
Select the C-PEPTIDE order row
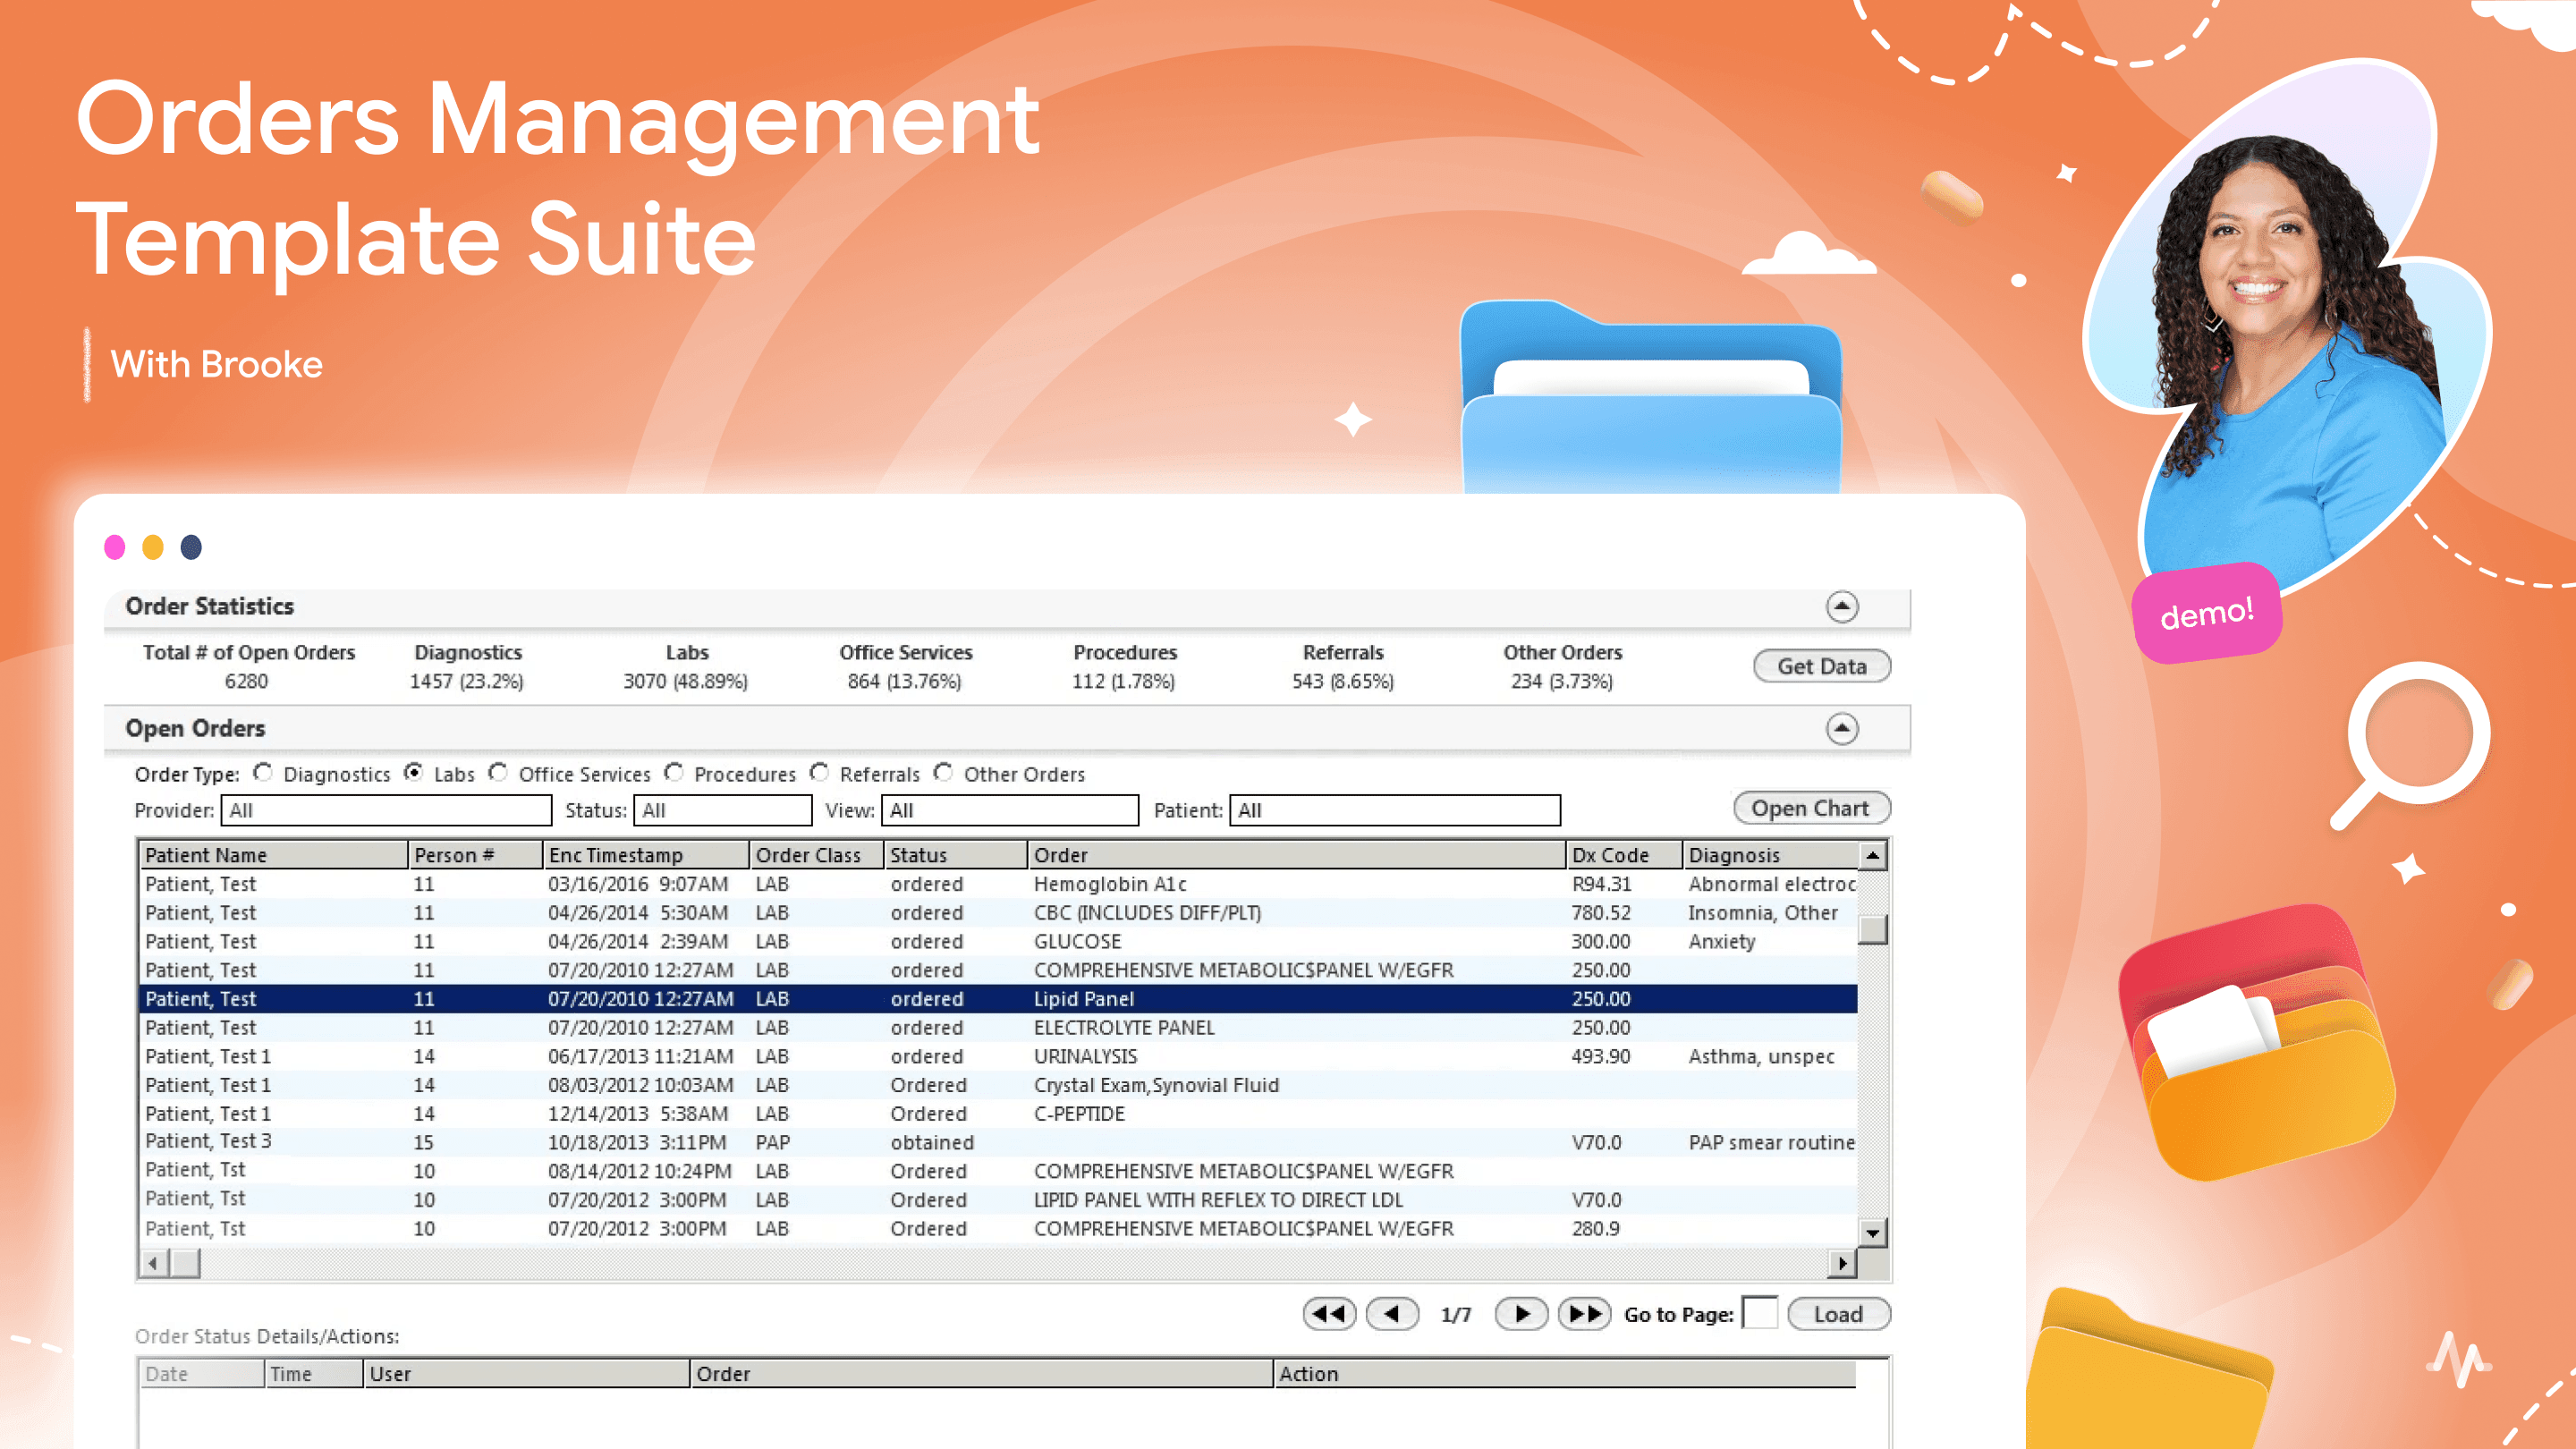click(x=998, y=1113)
